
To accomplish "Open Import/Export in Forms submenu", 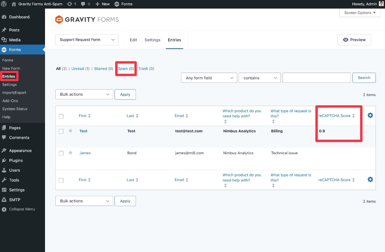I will [x=14, y=92].
